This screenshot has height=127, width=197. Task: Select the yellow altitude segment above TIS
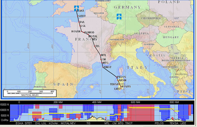coord(90,112)
